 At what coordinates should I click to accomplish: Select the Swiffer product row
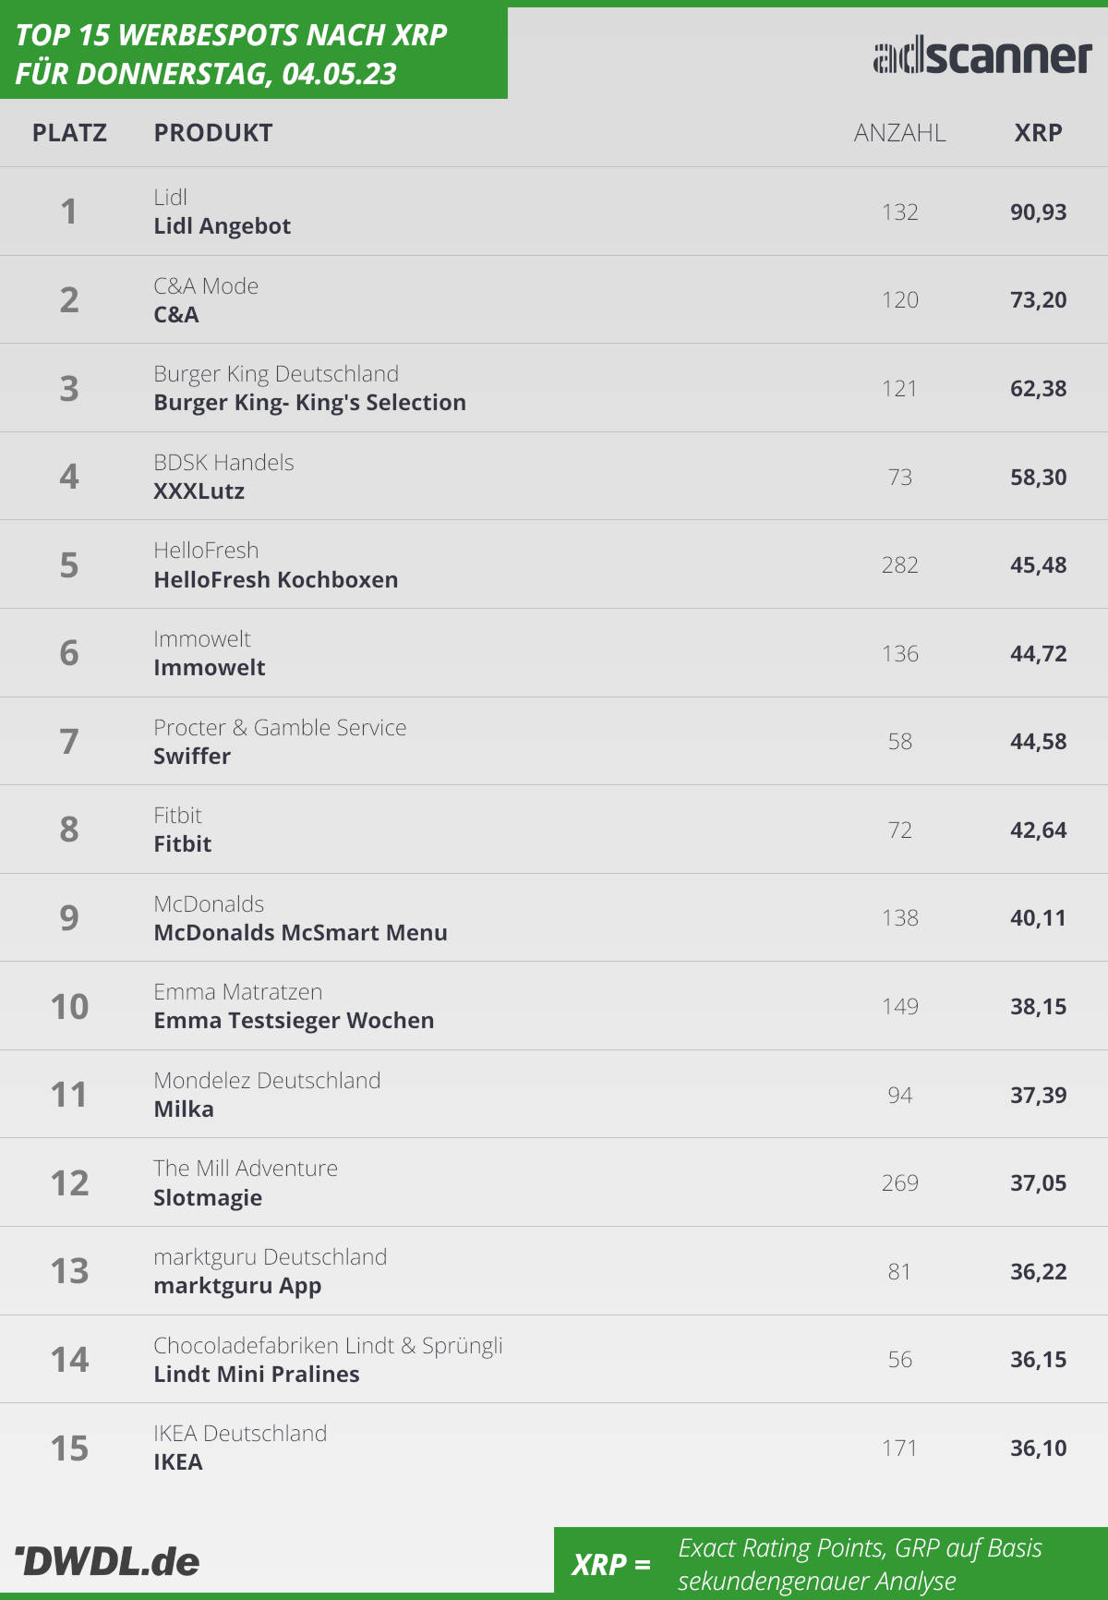[554, 741]
